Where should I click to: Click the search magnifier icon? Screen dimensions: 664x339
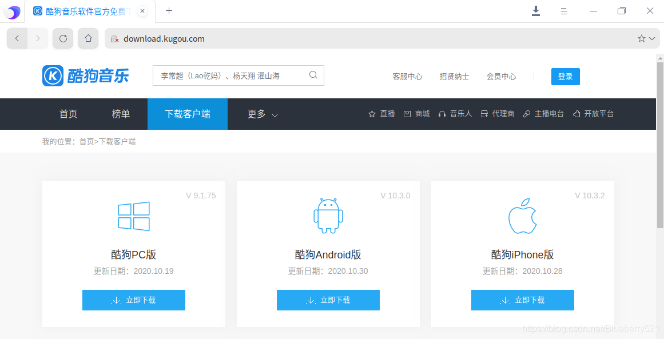coord(313,75)
